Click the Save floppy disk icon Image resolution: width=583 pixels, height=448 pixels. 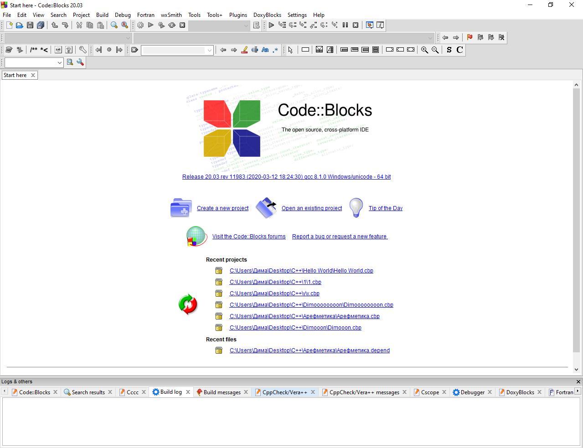coord(30,26)
